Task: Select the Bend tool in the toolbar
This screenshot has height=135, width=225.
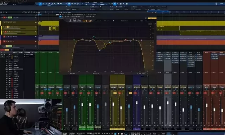Action: 58,4
